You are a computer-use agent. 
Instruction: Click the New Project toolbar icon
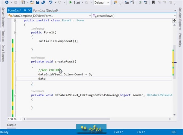23,2
